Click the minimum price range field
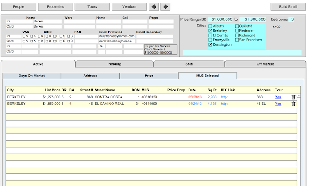Screen dimensions: 310x186 220,19
